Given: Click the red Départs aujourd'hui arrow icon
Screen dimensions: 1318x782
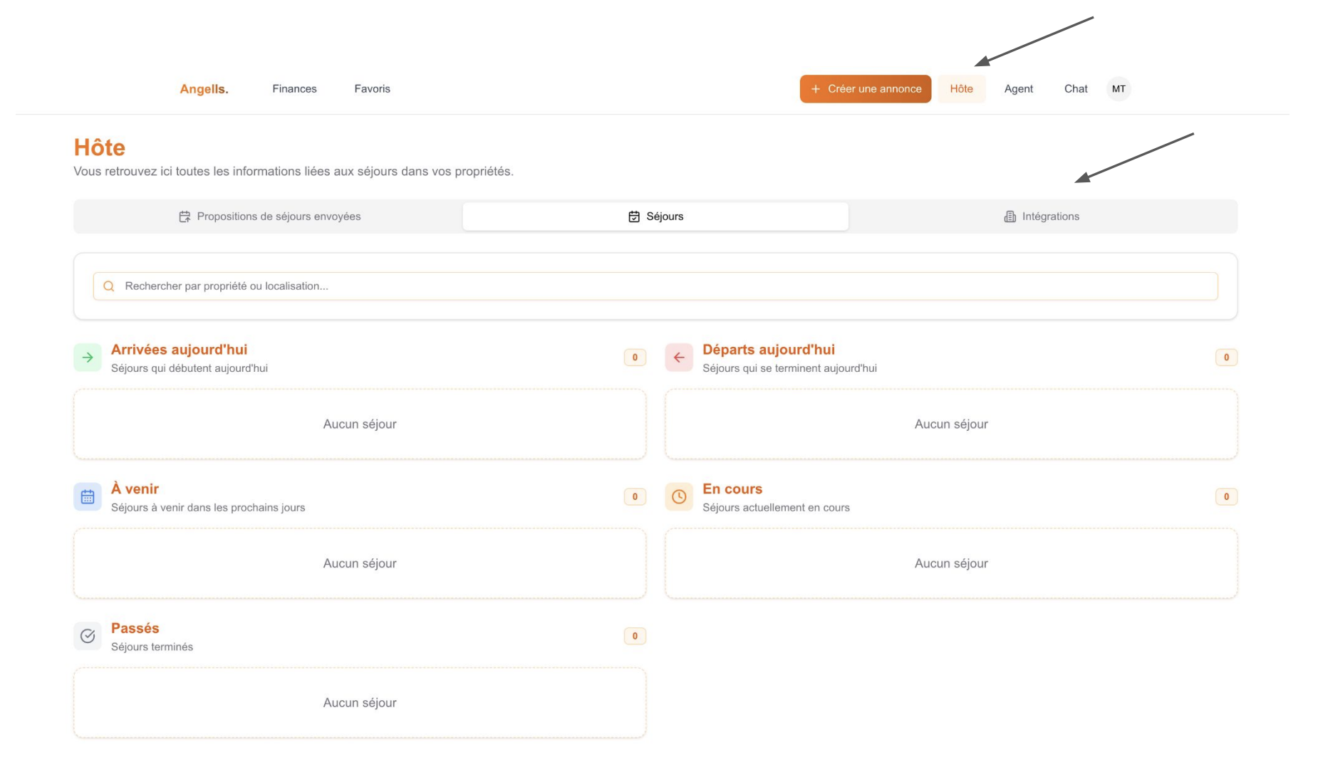Looking at the screenshot, I should point(679,358).
